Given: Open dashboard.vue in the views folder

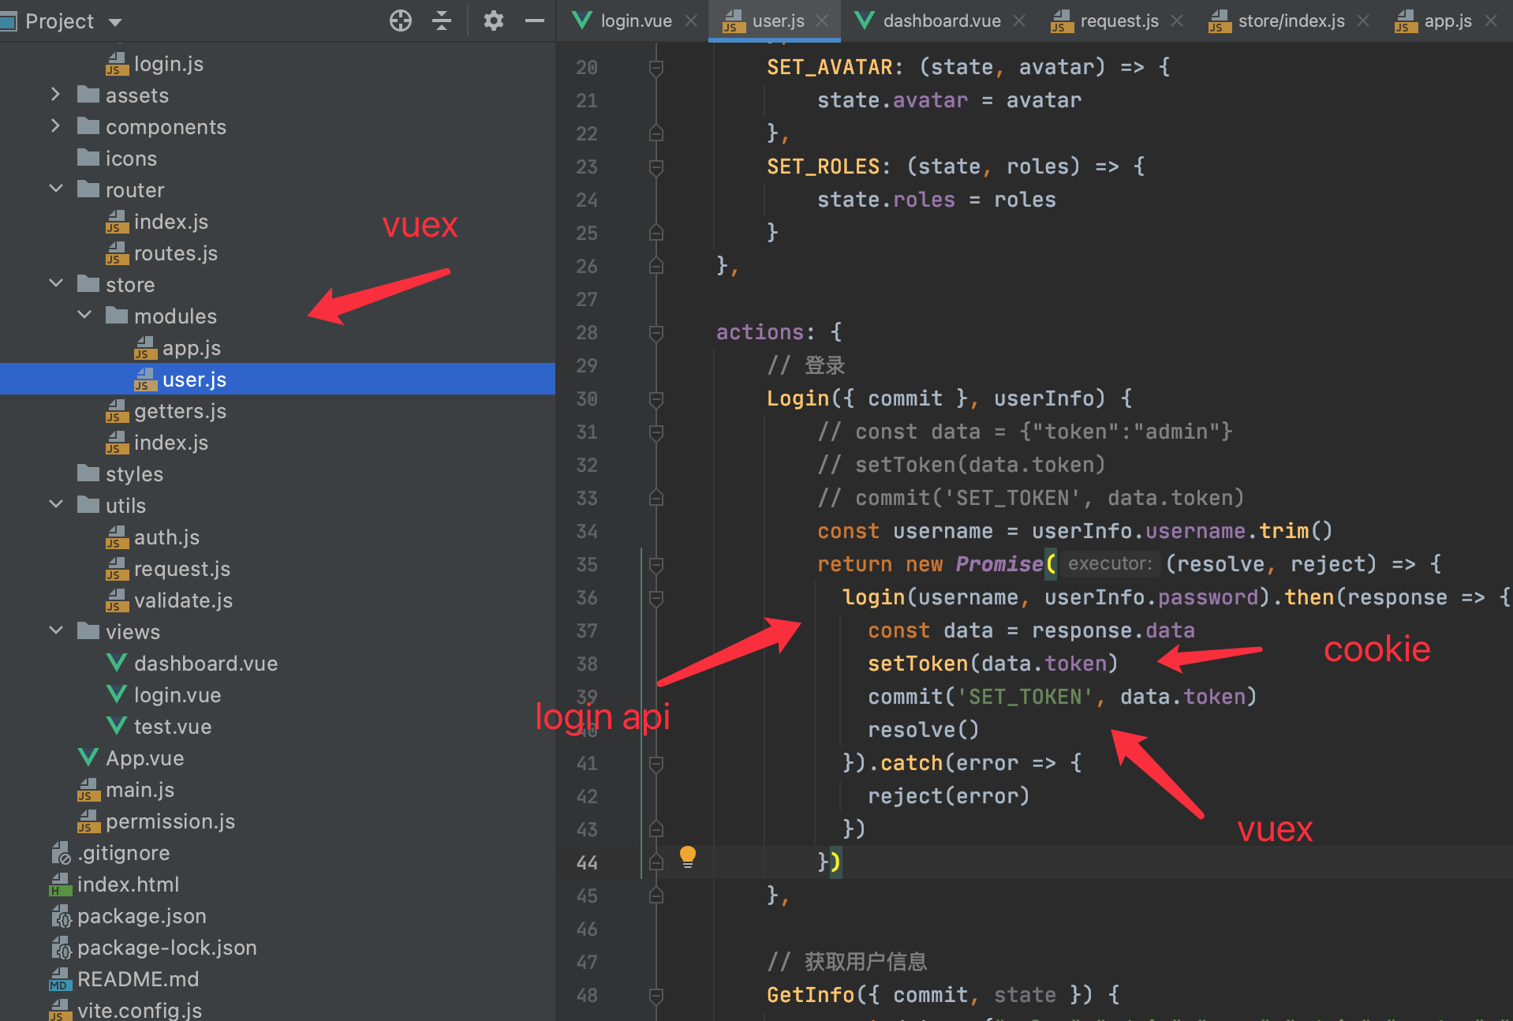Looking at the screenshot, I should (x=192, y=664).
